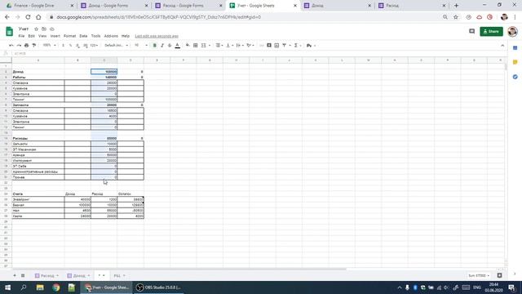Print the spreadsheet using the printer icon
This screenshot has height=294, width=522.
(26, 46)
